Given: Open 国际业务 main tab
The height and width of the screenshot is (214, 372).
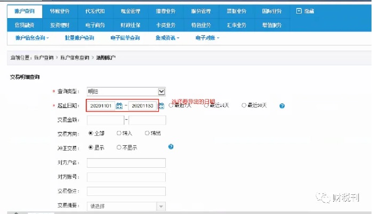Looking at the screenshot, I should tap(272, 11).
